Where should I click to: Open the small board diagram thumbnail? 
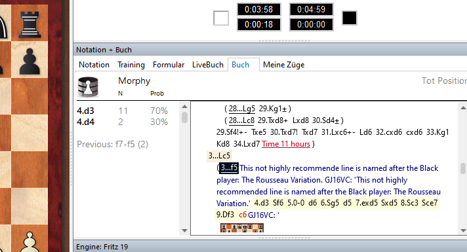pyautogui.click(x=242, y=228)
